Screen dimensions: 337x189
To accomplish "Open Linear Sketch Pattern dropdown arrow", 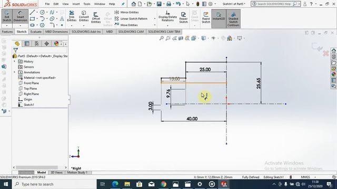I will point(154,19).
